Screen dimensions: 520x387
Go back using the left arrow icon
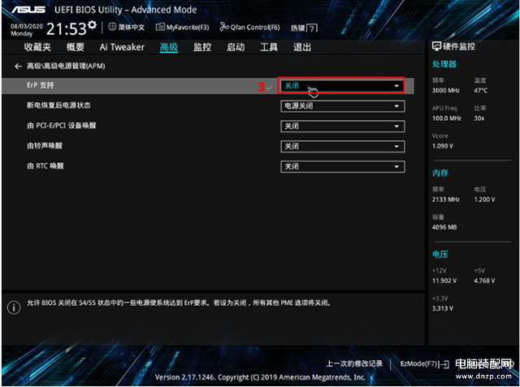[18, 67]
